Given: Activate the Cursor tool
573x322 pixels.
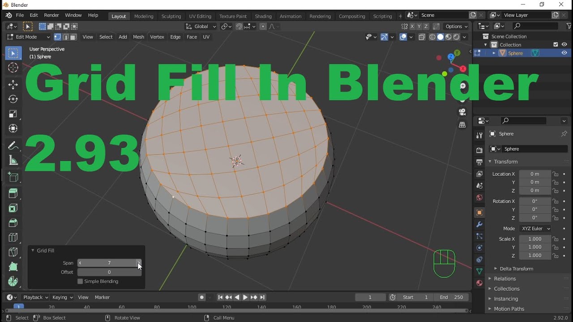Looking at the screenshot, I should (x=13, y=68).
